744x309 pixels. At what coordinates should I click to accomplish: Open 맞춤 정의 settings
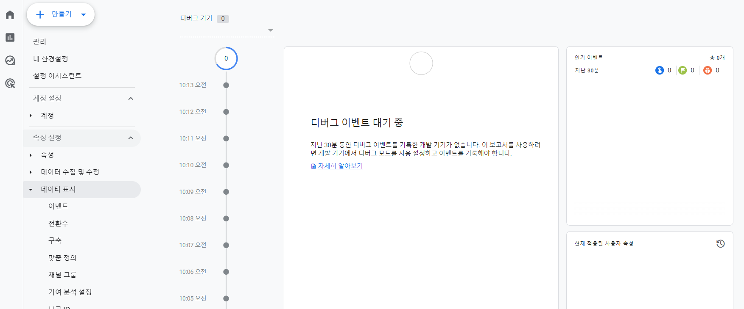click(x=62, y=258)
